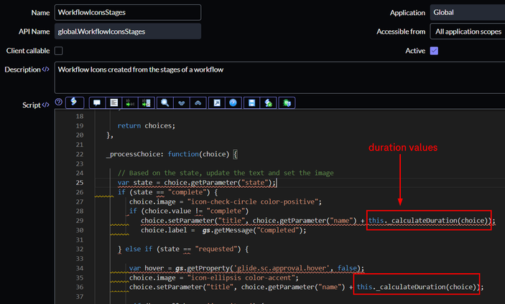Click the Description text area
The width and height of the screenshot is (505, 304).
(x=279, y=77)
